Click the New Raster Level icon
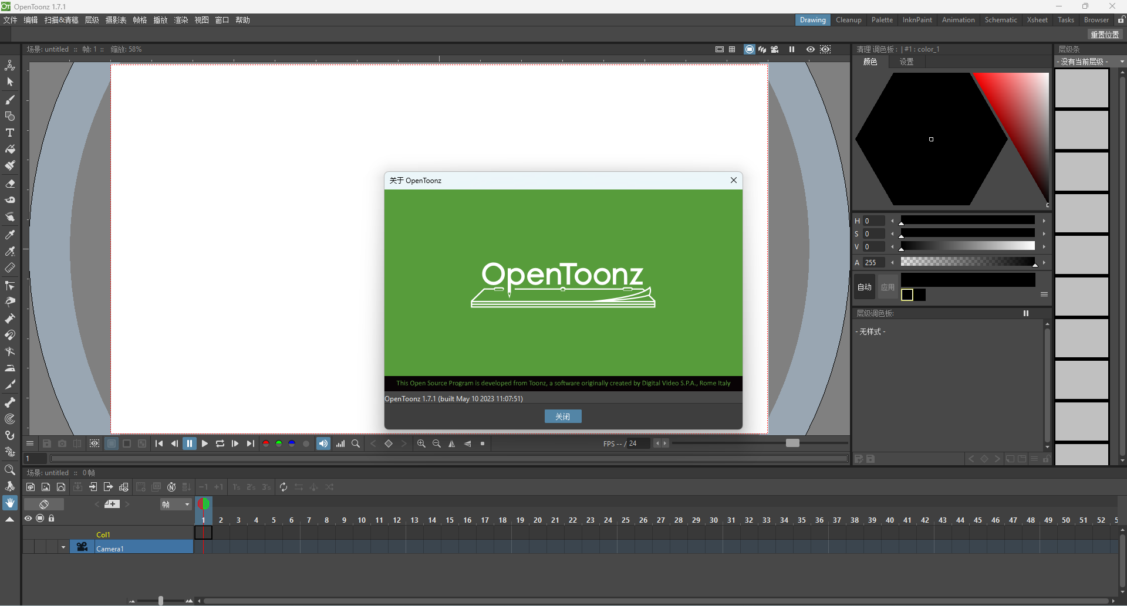 (x=46, y=487)
